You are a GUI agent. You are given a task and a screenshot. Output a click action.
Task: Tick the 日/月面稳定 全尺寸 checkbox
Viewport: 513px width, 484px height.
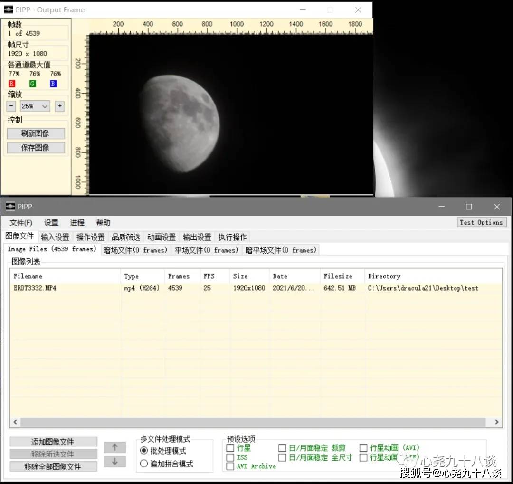click(282, 457)
